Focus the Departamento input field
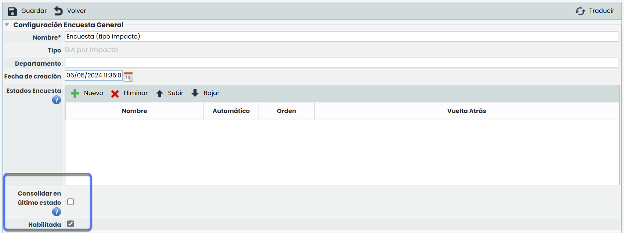The image size is (624, 233). click(x=341, y=63)
